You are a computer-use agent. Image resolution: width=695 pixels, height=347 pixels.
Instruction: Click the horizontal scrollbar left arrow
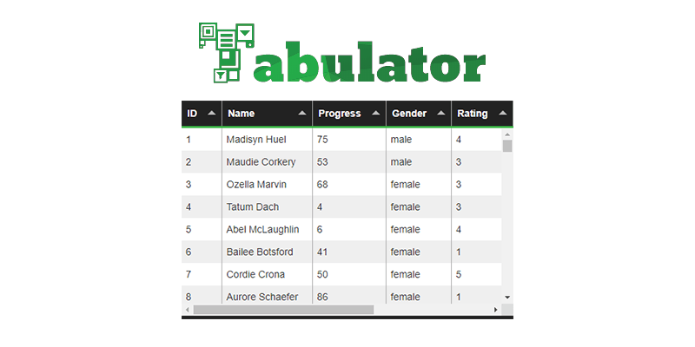(187, 310)
